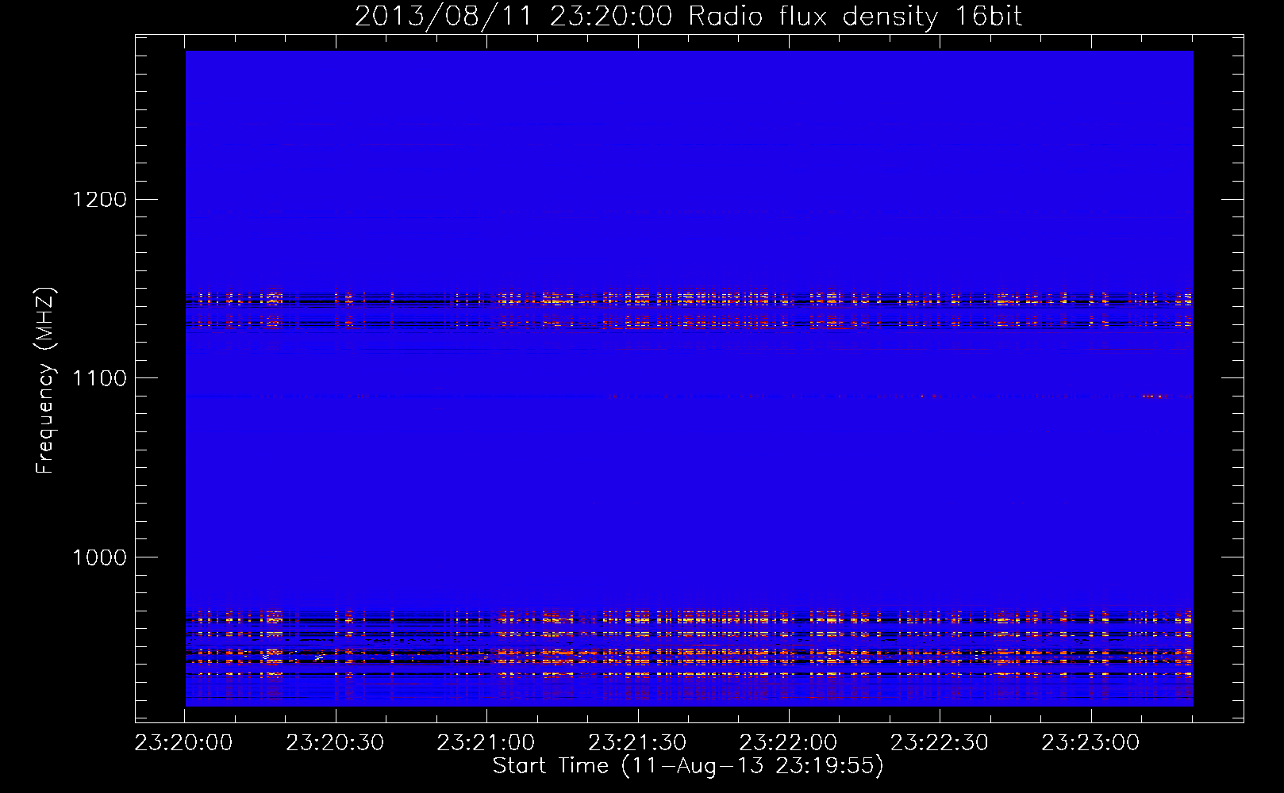
Task: Click the 23:20:30 time tick label
Action: coord(335,743)
